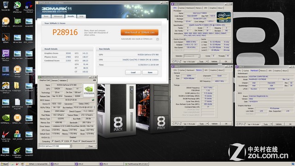This screenshot has width=295, height=166.
Task: Select the RealTemp.exe shortcut icon
Action: (6, 88)
